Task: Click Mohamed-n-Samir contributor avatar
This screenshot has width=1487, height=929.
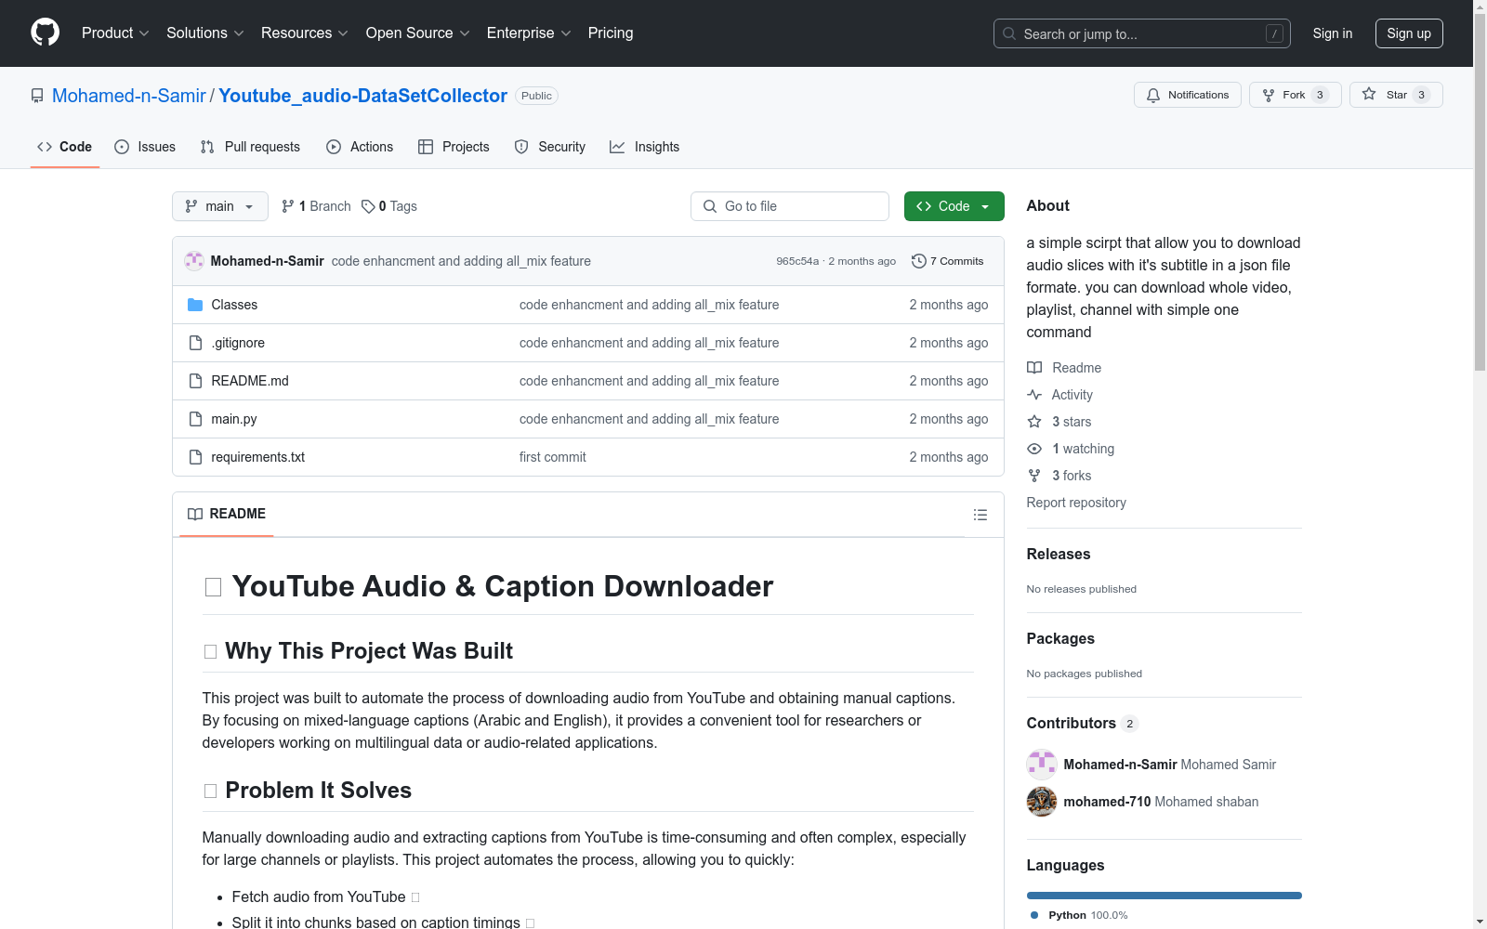Action: point(1042,765)
